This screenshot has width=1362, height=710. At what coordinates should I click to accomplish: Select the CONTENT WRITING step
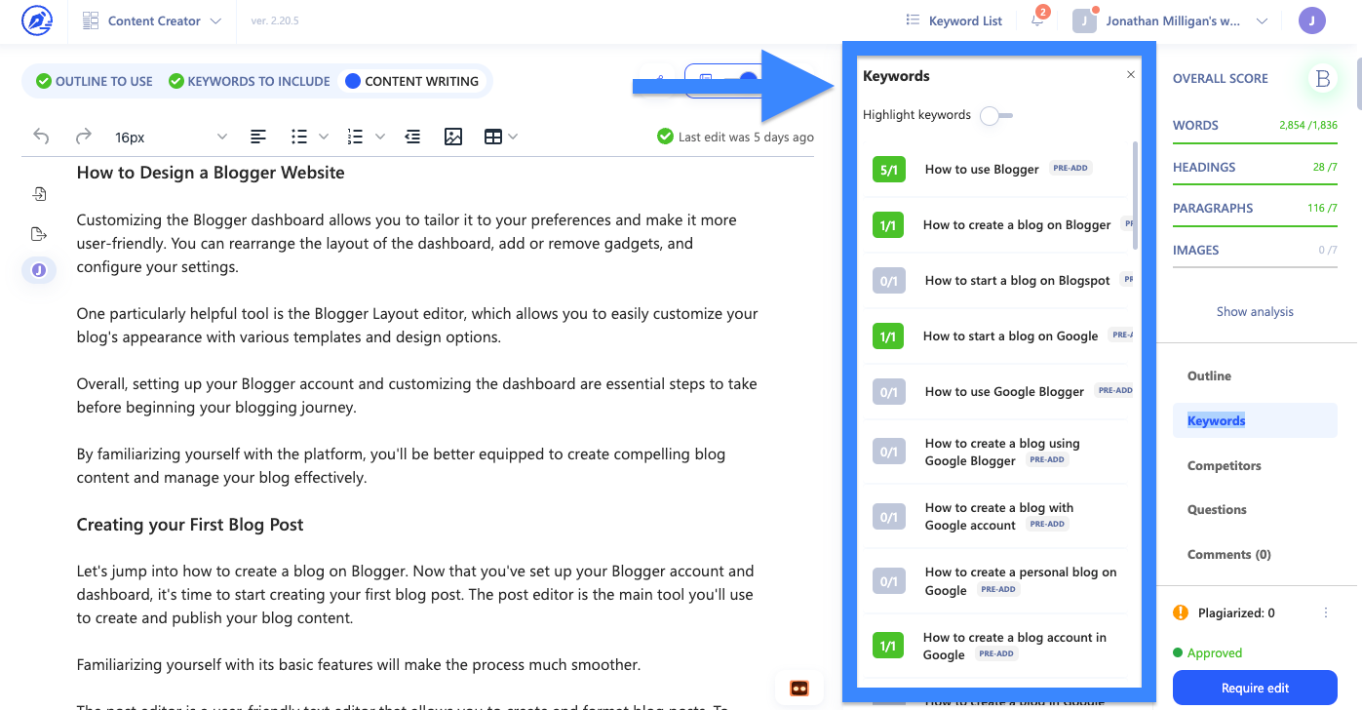click(x=412, y=81)
